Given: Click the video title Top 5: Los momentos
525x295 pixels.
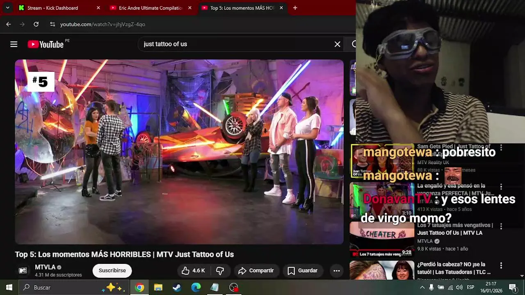Looking at the screenshot, I should click(x=124, y=254).
